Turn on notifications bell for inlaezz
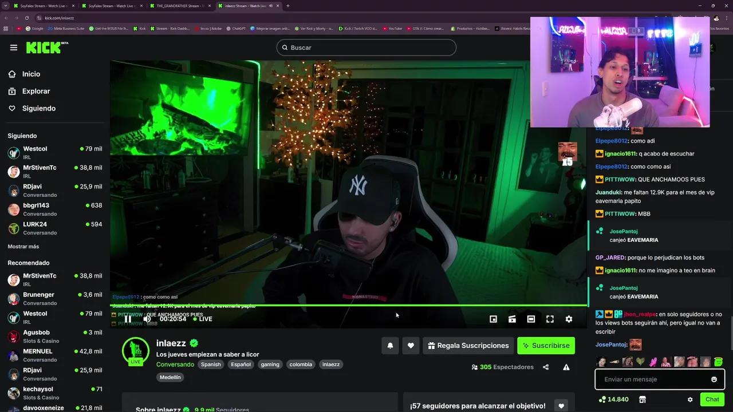Image resolution: width=733 pixels, height=412 pixels. 390,346
